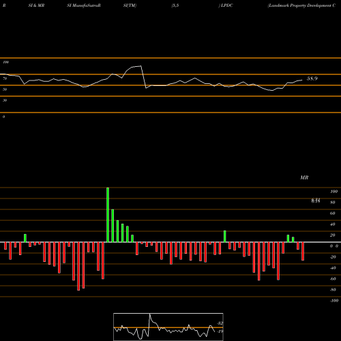Click the '80' label on the MR axis

pyautogui.click(x=333, y=203)
